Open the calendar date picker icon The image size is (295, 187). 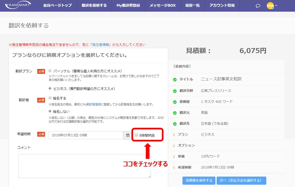click(x=127, y=136)
